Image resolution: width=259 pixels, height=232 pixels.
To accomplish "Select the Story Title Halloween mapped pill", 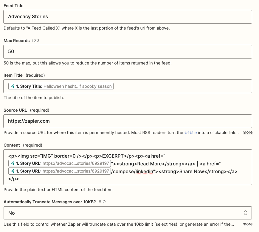I will click(61, 86).
